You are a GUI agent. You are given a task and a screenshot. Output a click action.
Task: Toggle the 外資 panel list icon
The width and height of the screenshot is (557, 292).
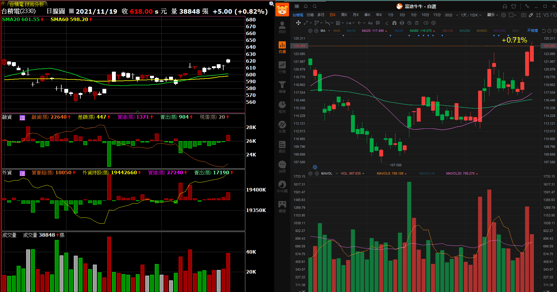[x=22, y=173]
